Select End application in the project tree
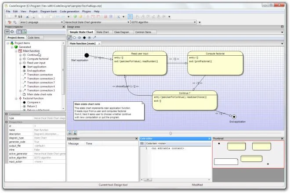Screen dimensions: 290x193 pyautogui.click(x=36, y=71)
